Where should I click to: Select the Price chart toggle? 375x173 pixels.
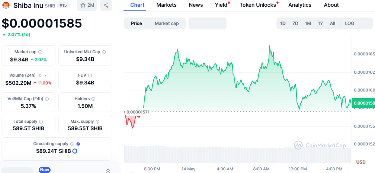point(137,23)
